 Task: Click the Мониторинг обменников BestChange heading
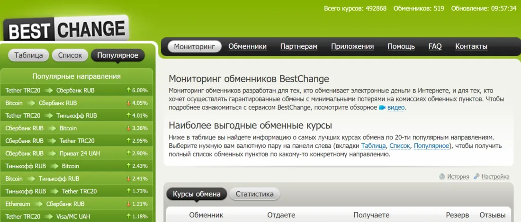[249, 79]
